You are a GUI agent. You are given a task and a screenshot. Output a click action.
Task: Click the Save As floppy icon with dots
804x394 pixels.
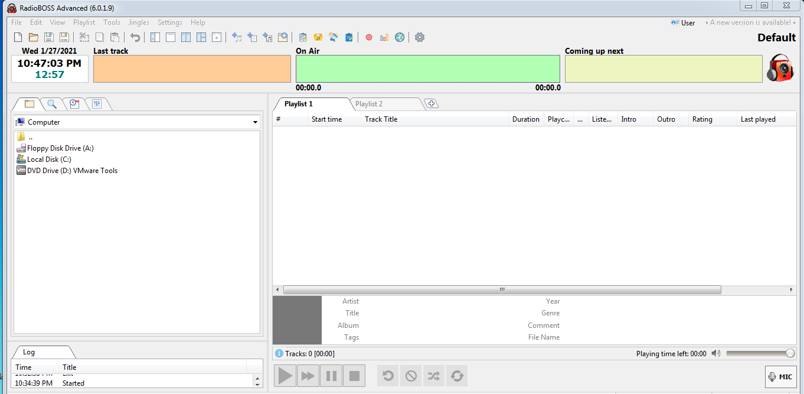point(64,37)
